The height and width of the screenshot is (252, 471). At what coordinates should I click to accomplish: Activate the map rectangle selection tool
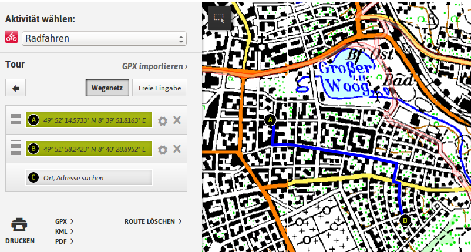pyautogui.click(x=220, y=18)
